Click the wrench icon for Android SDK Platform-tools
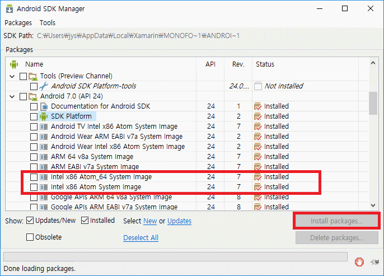Image resolution: width=384 pixels, height=276 pixels. 44,86
